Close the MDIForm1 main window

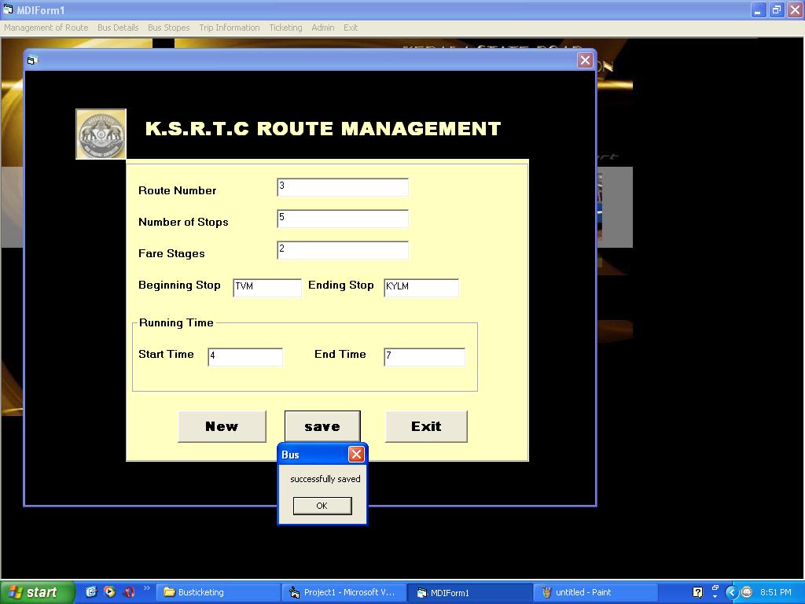pos(796,10)
